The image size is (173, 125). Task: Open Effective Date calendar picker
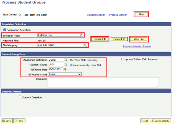(x=65, y=70)
